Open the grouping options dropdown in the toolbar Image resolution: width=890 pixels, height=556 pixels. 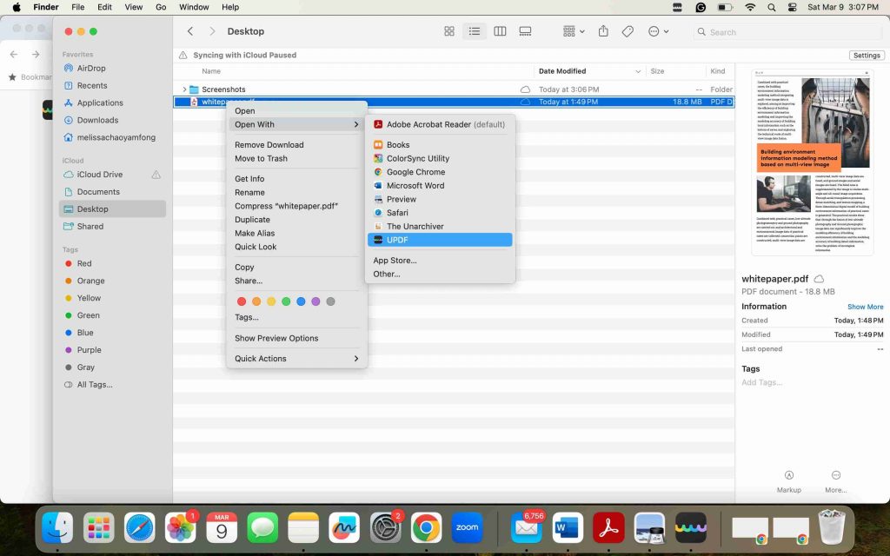tap(570, 30)
